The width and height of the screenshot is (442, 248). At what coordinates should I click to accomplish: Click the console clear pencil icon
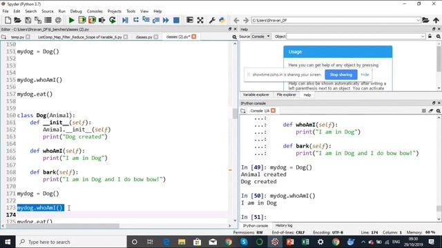[431, 111]
